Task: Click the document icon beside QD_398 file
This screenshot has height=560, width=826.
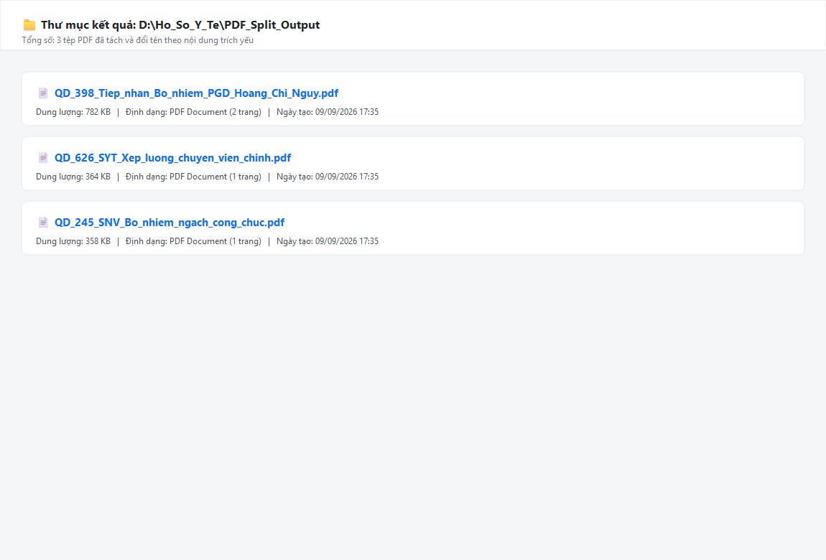Action: [43, 93]
